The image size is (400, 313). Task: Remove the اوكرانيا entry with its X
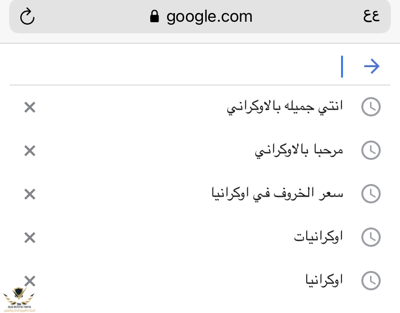pyautogui.click(x=30, y=281)
